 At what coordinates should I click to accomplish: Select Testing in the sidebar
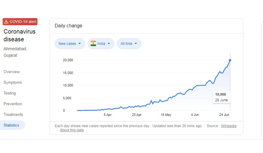[10, 93]
